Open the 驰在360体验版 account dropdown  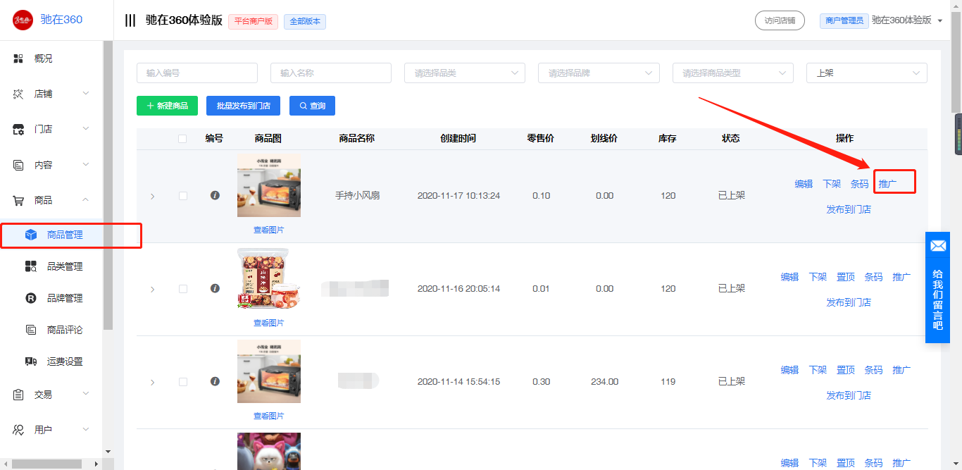(907, 20)
